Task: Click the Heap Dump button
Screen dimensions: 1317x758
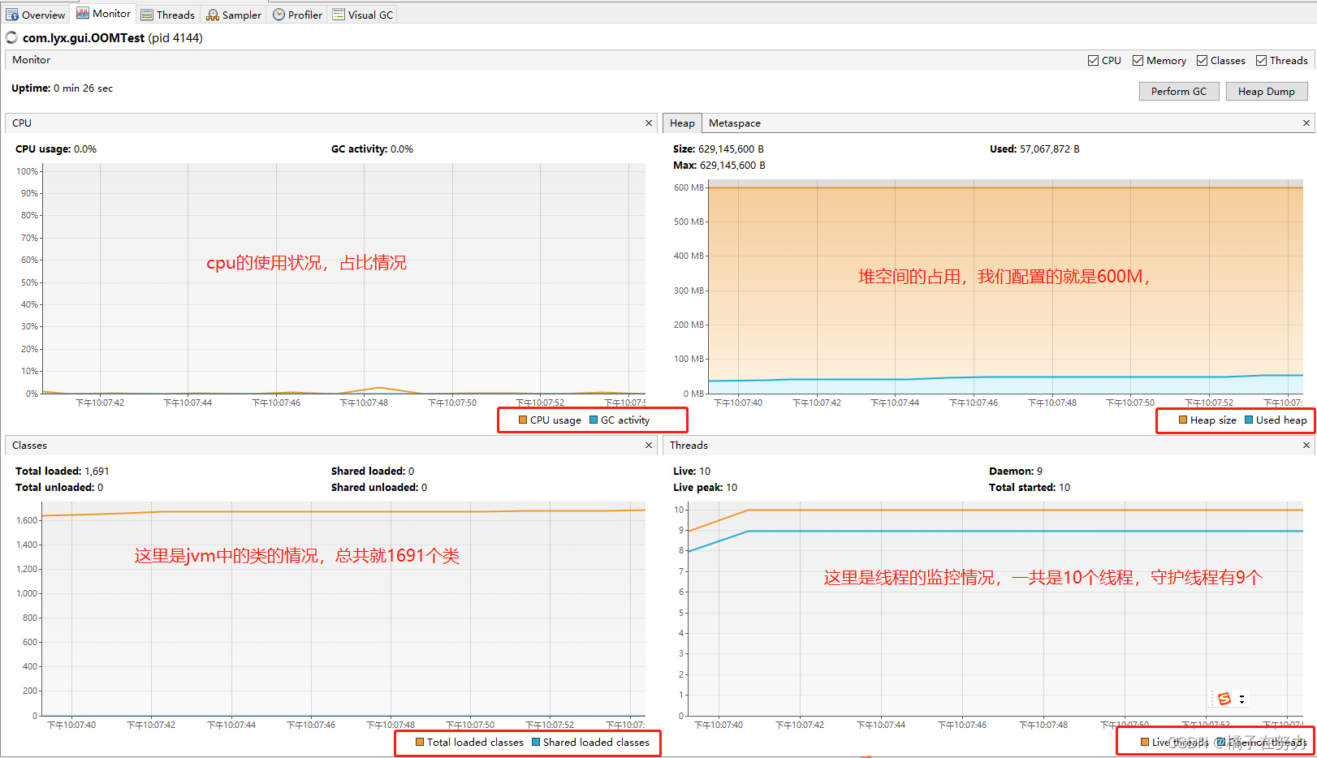Action: (1267, 92)
